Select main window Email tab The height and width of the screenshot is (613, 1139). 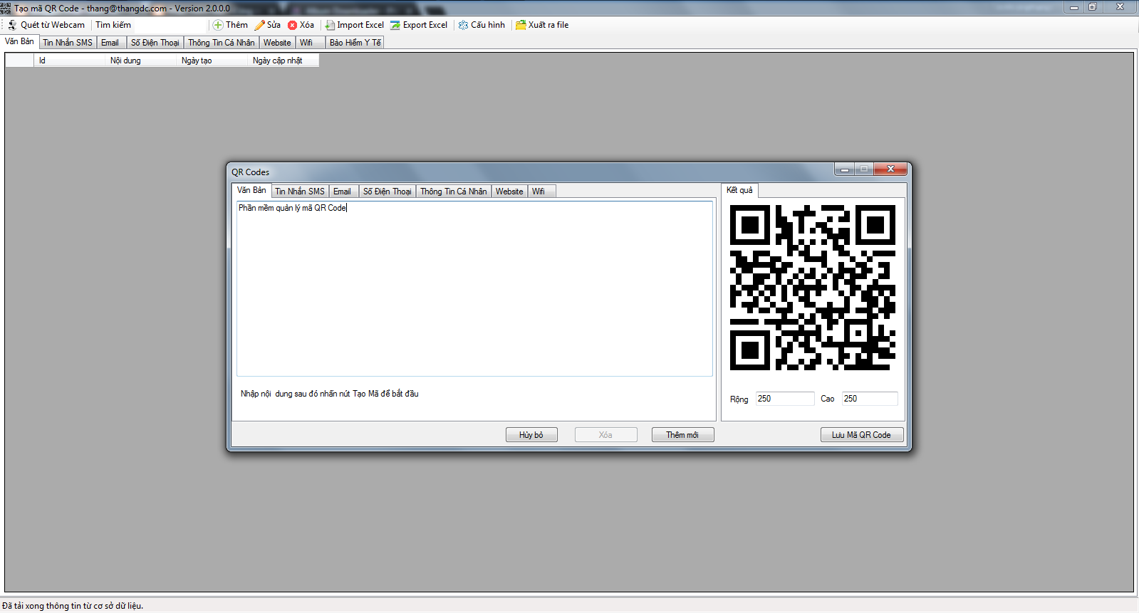point(110,43)
